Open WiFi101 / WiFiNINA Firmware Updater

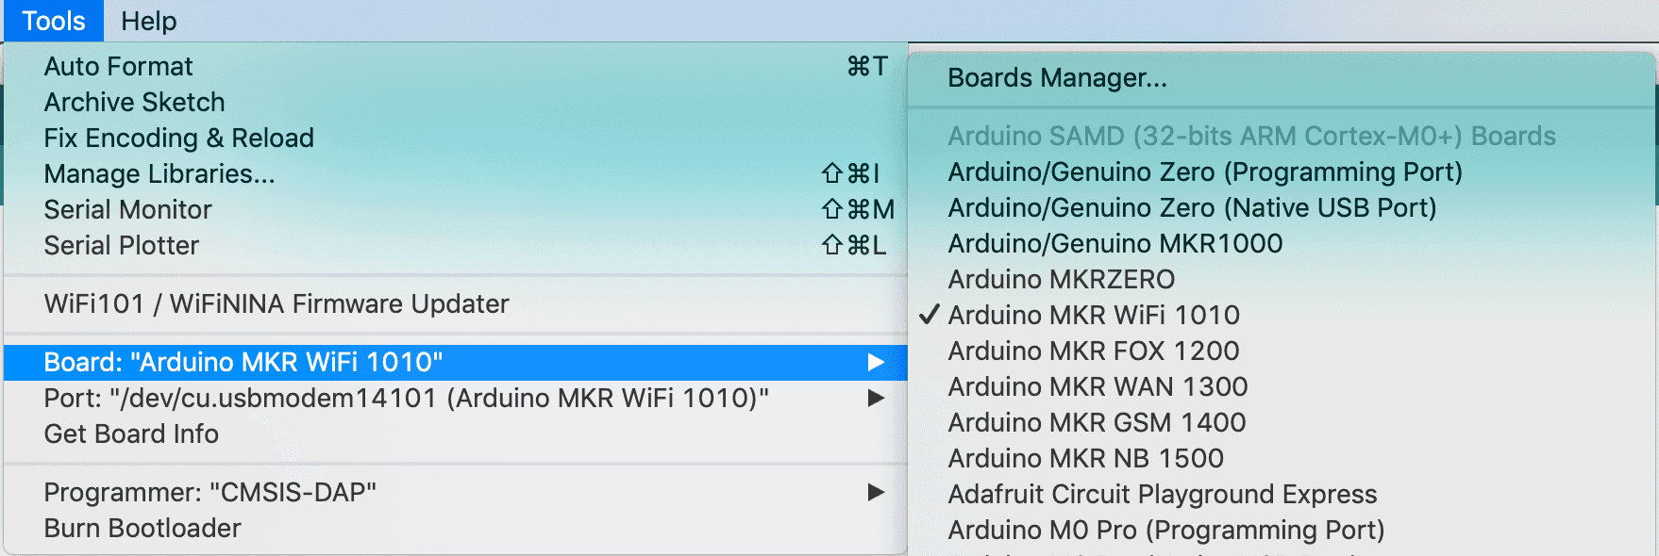point(276,303)
